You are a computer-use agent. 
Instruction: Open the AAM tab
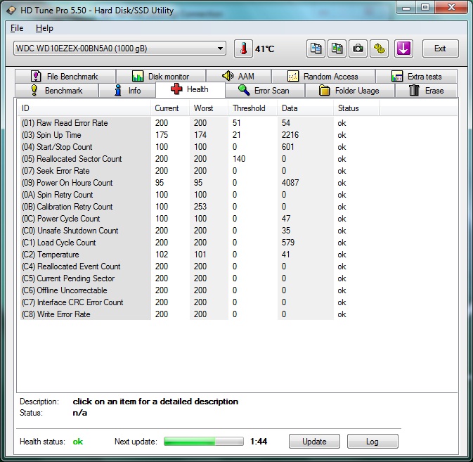pos(239,76)
